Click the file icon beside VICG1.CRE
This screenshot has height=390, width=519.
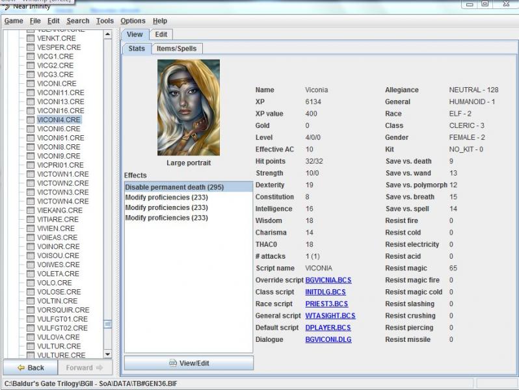click(x=31, y=57)
